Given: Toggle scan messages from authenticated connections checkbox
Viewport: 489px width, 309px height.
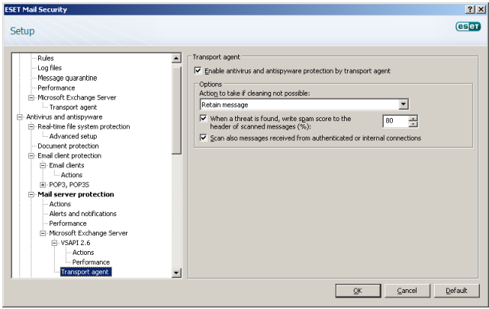Looking at the screenshot, I should coord(204,138).
